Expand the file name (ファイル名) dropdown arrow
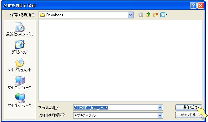 point(160,108)
